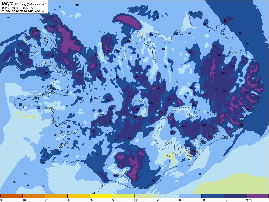Select the indigo 95–99.9 legend swatch

coord(235,196)
